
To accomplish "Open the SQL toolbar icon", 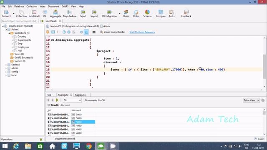I will pyautogui.click(x=45, y=14).
